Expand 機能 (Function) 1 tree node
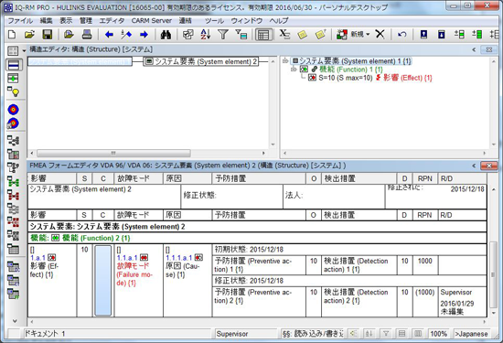Image resolution: width=503 pixels, height=343 pixels. click(x=294, y=70)
